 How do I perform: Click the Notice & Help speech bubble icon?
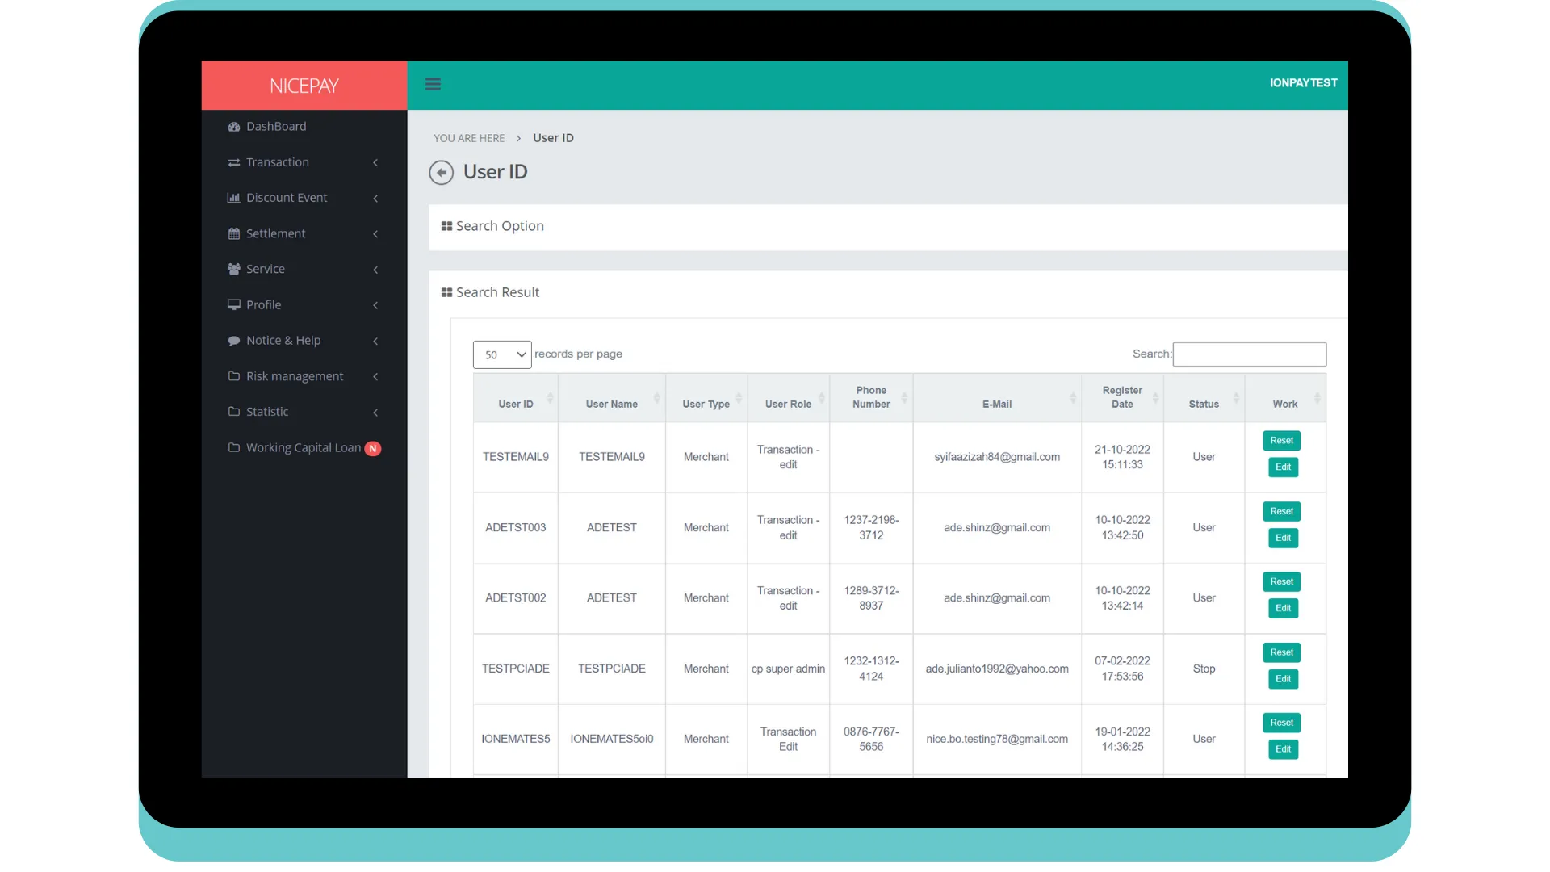[x=234, y=341]
